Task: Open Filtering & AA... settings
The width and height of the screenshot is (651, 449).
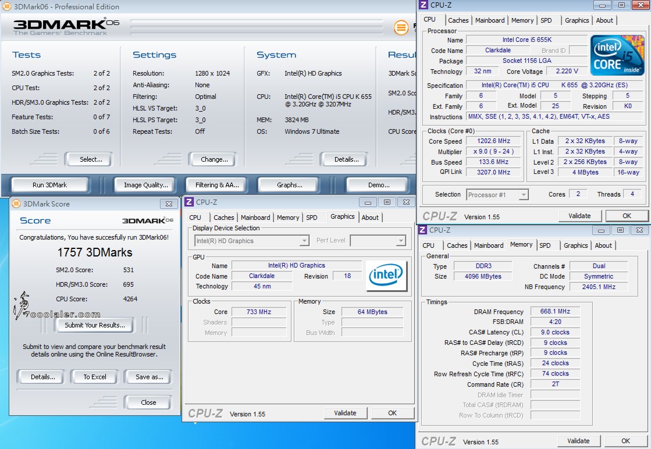Action: [x=216, y=185]
